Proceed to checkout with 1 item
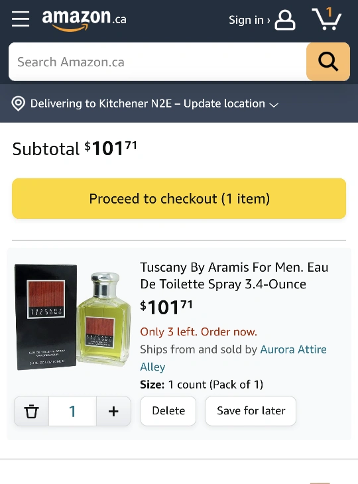 click(x=179, y=198)
